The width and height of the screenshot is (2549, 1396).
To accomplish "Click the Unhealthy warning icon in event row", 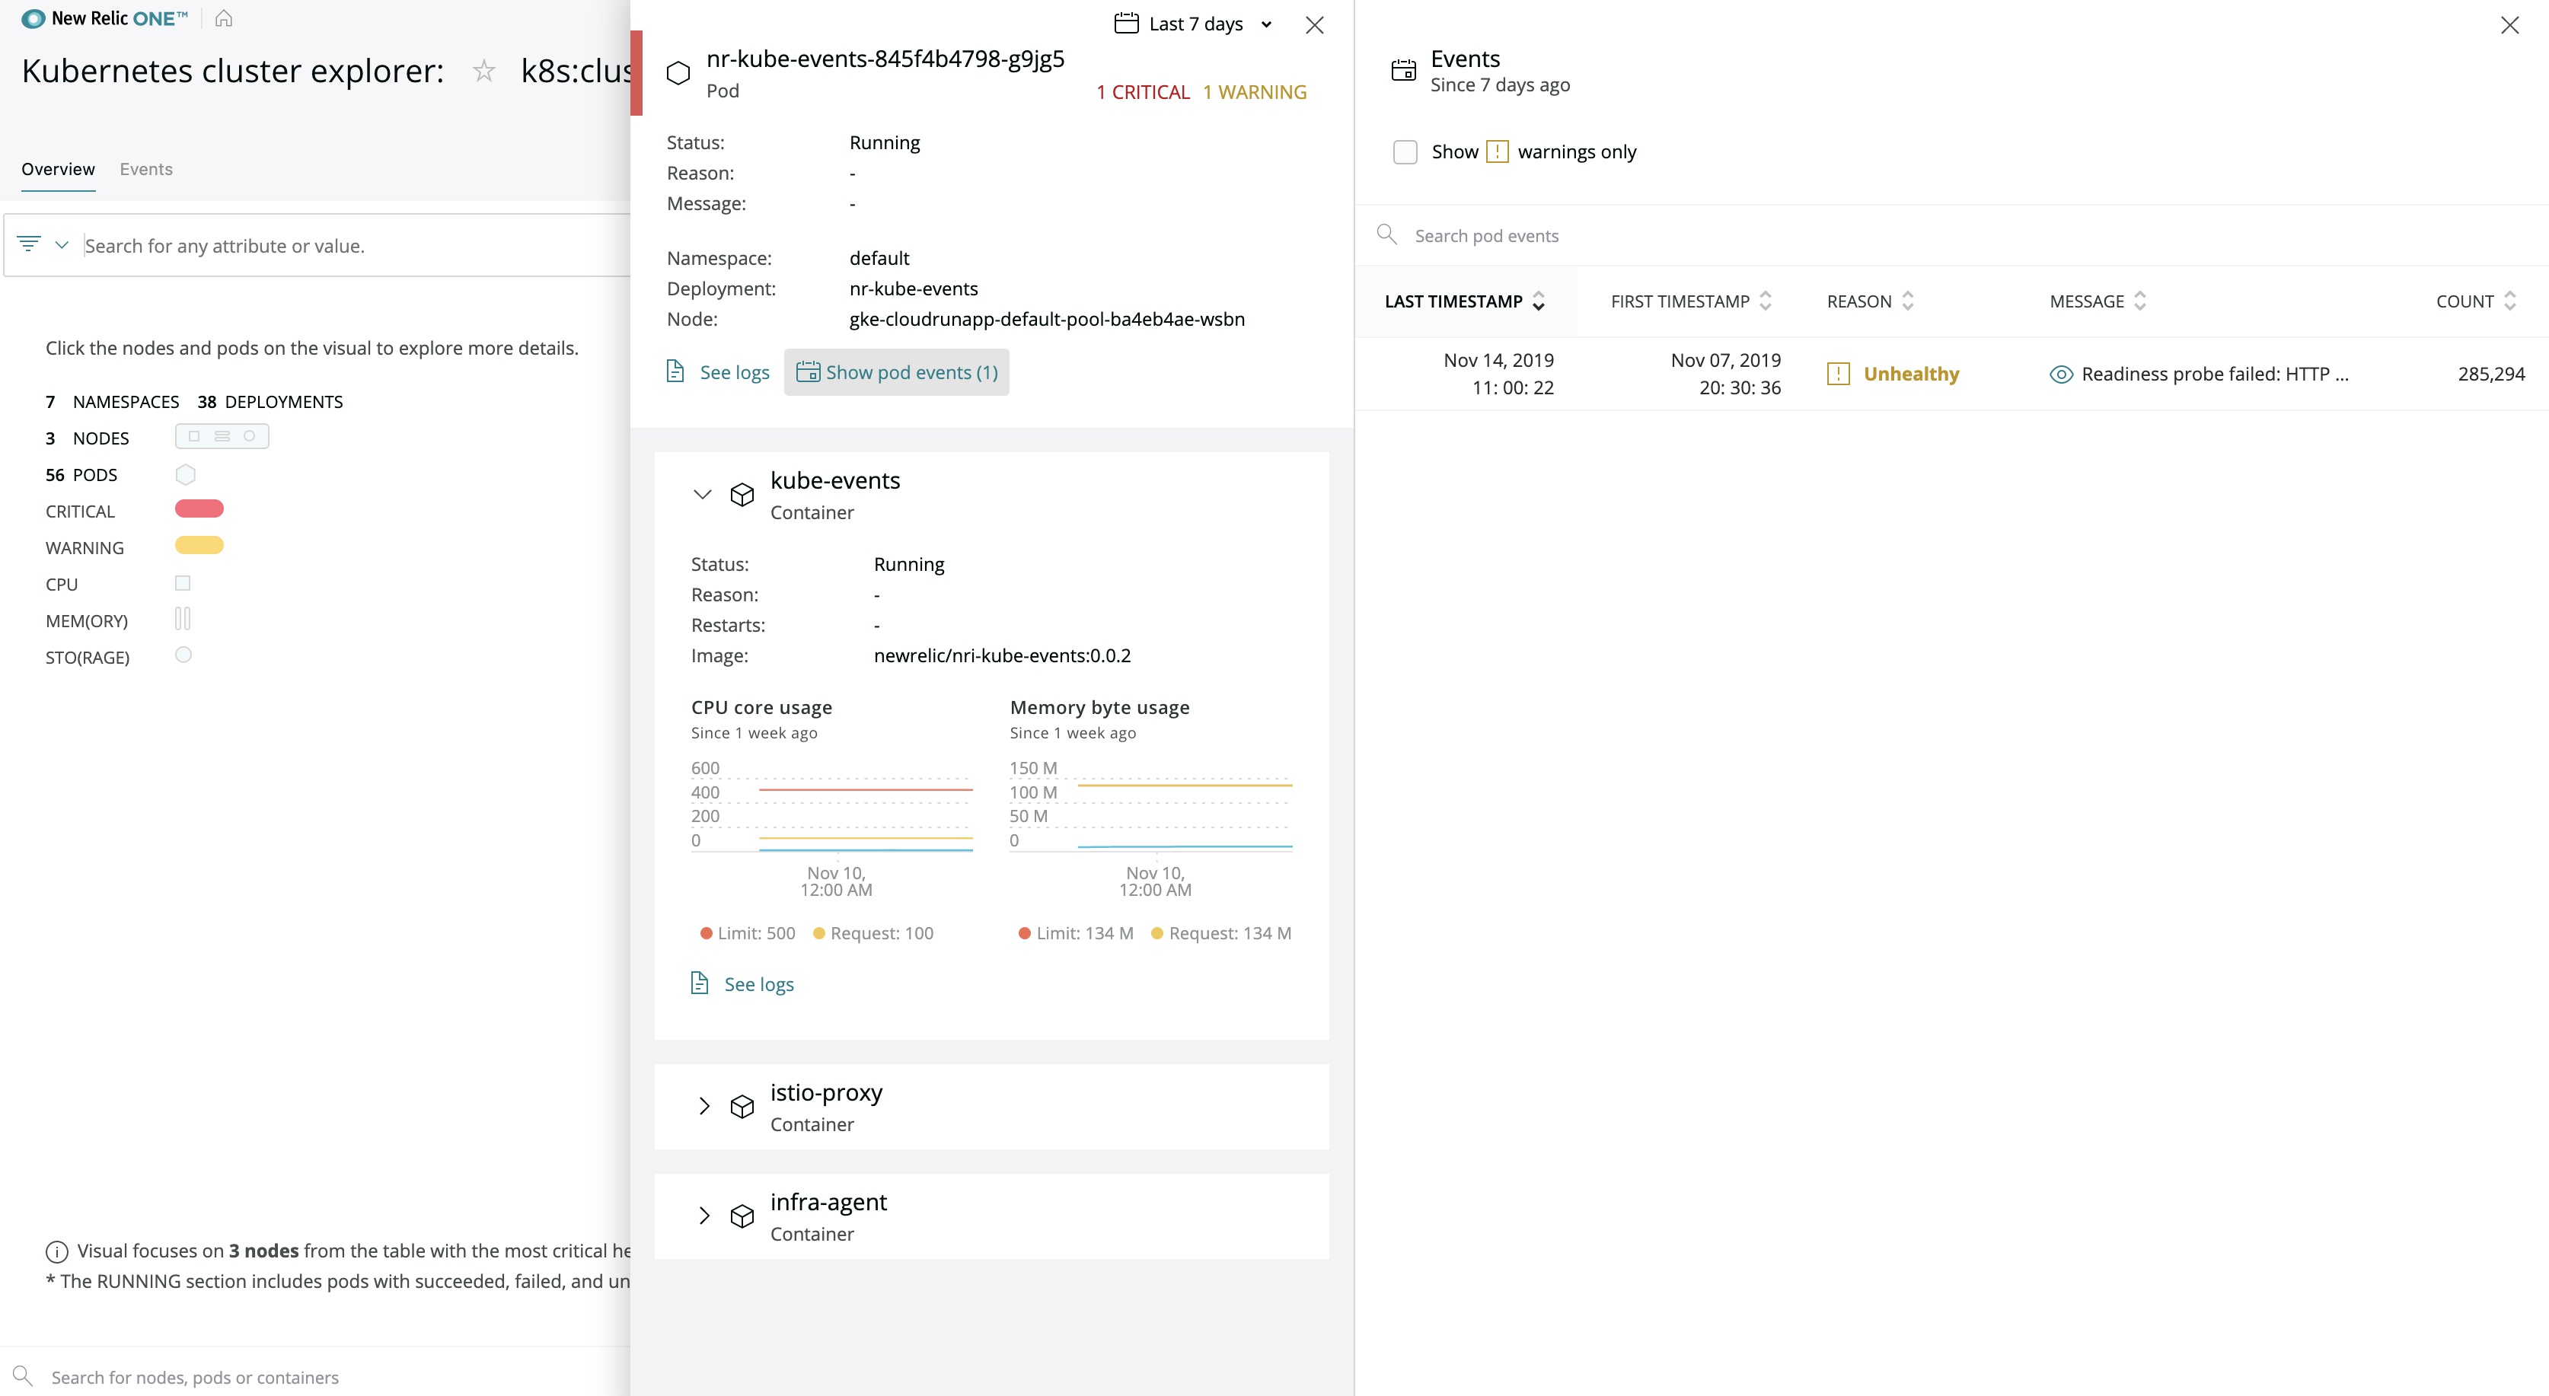I will click(1839, 374).
